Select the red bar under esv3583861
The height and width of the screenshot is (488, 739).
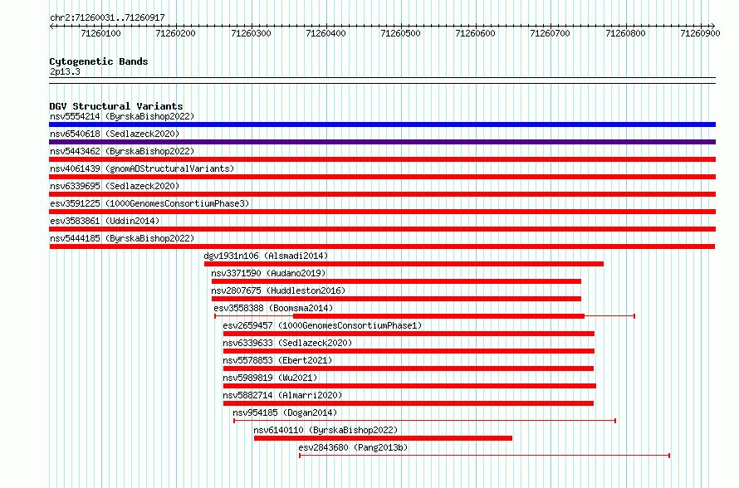[x=382, y=229]
